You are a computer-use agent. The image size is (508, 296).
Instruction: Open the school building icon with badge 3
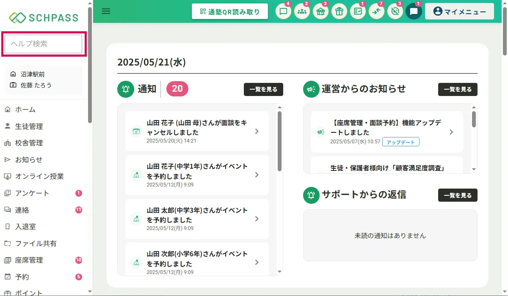pyautogui.click(x=321, y=11)
